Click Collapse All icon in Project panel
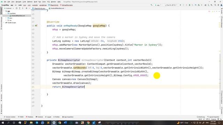 (23, 8)
